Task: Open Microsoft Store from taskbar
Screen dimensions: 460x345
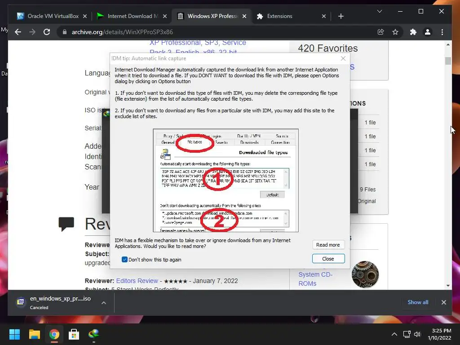Action: [x=74, y=334]
